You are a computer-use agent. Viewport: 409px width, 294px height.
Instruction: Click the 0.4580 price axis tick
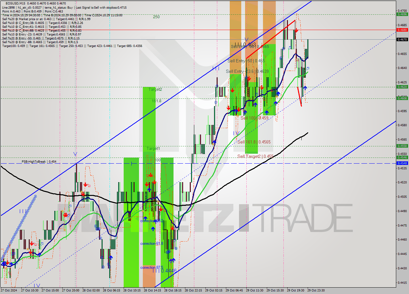pyautogui.click(x=402, y=125)
